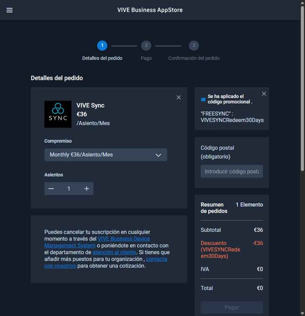
Task: Click the VIVESYNCRedeem30Days promo text
Action: 232,120
